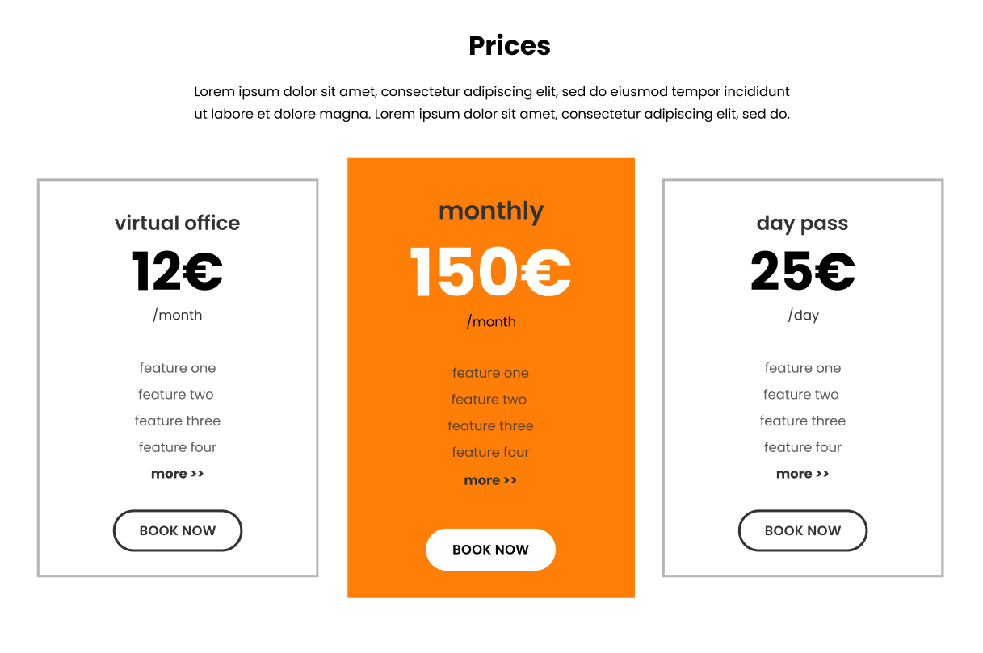Screen dimensions: 983x653
Task: Click the Prices page heading
Action: [509, 46]
